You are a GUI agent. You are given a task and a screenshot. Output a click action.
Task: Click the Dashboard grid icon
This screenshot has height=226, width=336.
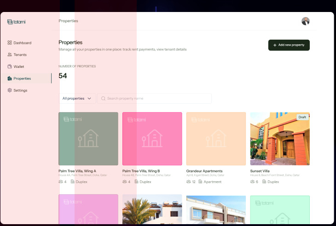pyautogui.click(x=9, y=42)
